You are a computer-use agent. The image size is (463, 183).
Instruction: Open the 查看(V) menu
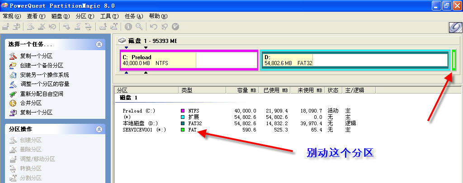[36, 16]
